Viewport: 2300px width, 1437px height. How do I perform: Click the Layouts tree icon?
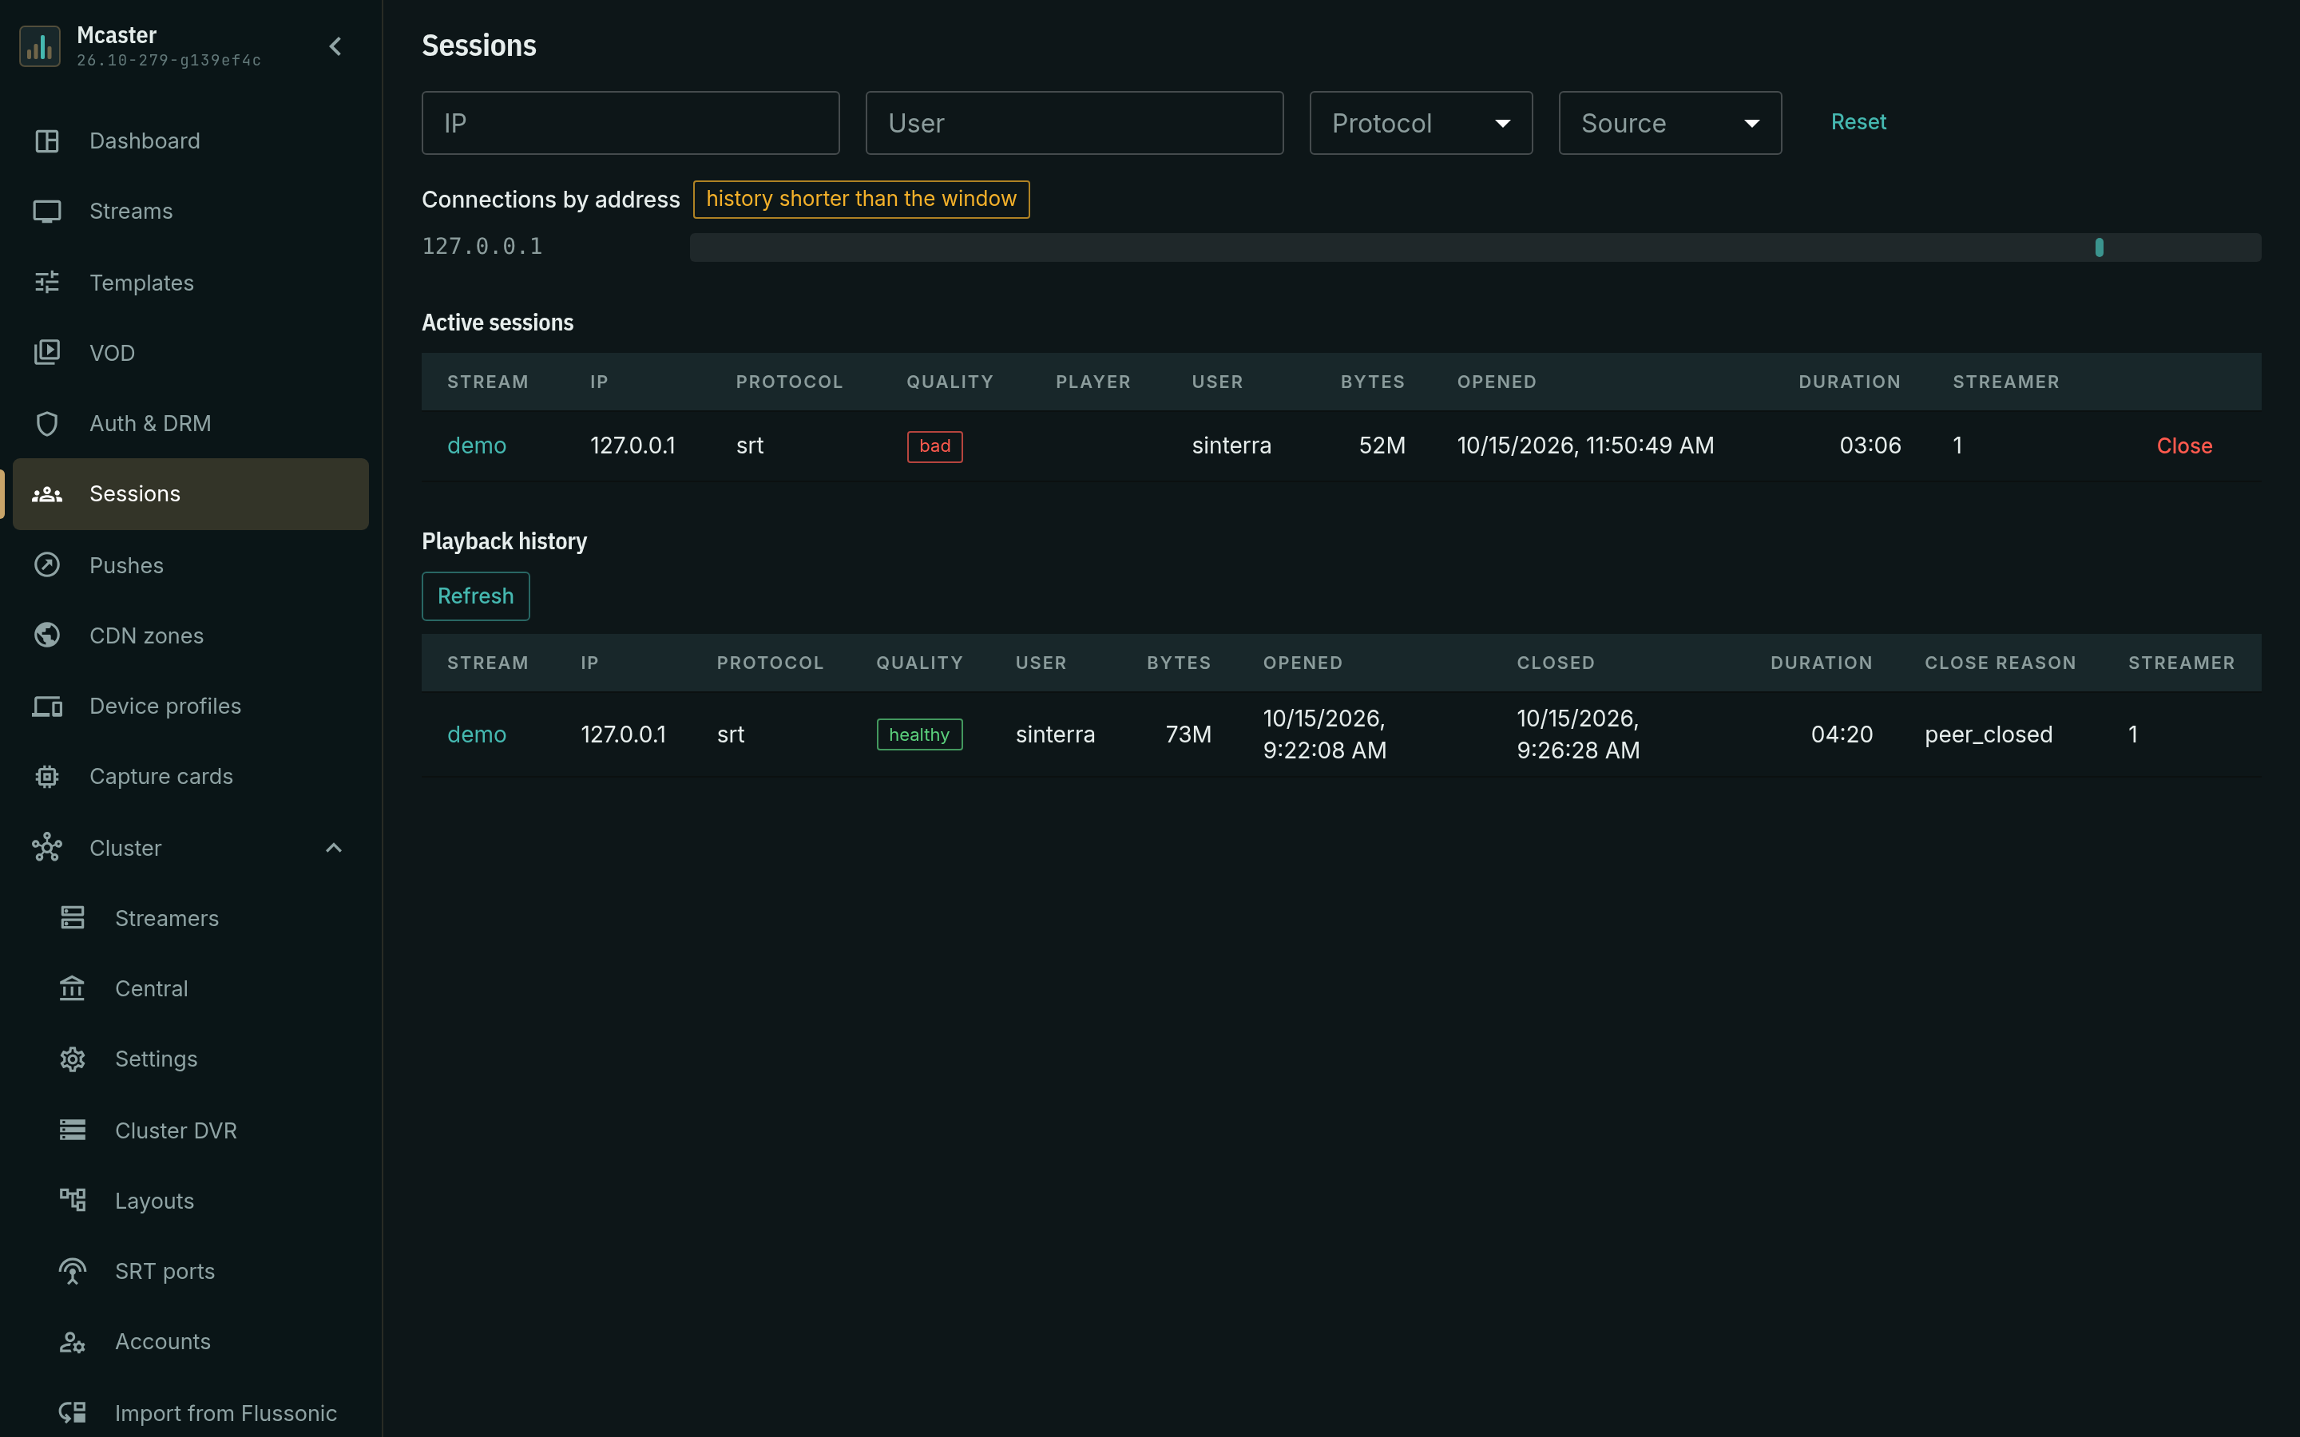[x=72, y=1201]
